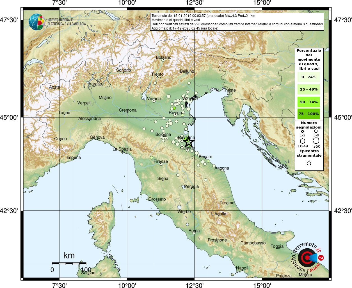Screen dimensions: 352x288
Task: Click the 'Epicentro strumentale' legend heading
Action: pos(309,153)
